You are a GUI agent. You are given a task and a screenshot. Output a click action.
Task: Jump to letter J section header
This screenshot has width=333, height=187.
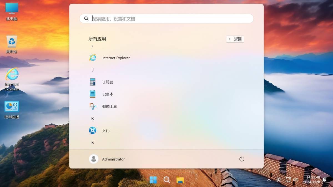coord(92,70)
